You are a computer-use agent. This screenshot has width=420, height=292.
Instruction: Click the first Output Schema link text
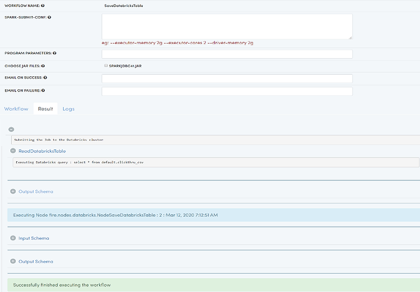click(x=36, y=191)
